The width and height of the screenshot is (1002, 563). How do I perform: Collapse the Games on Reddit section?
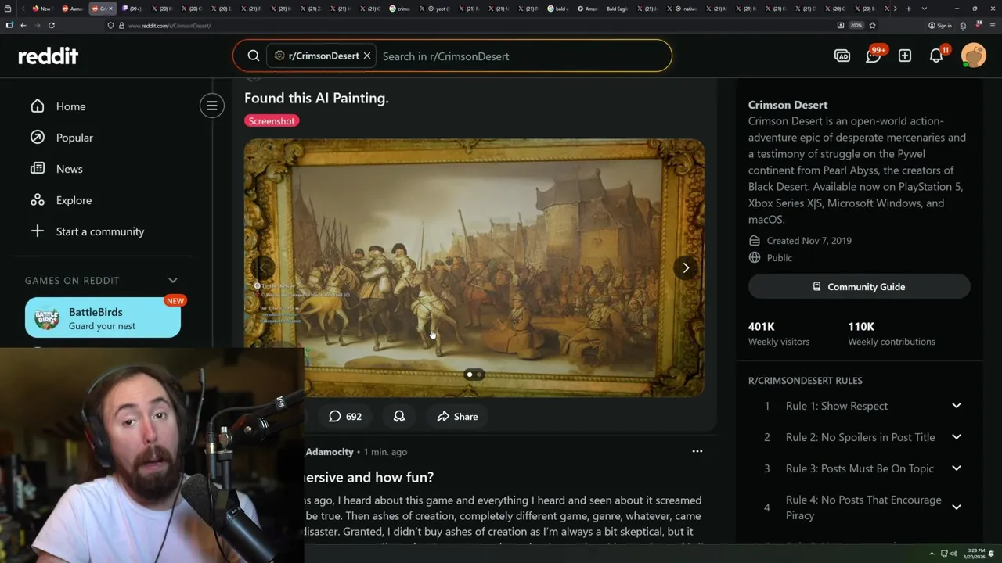pyautogui.click(x=173, y=280)
